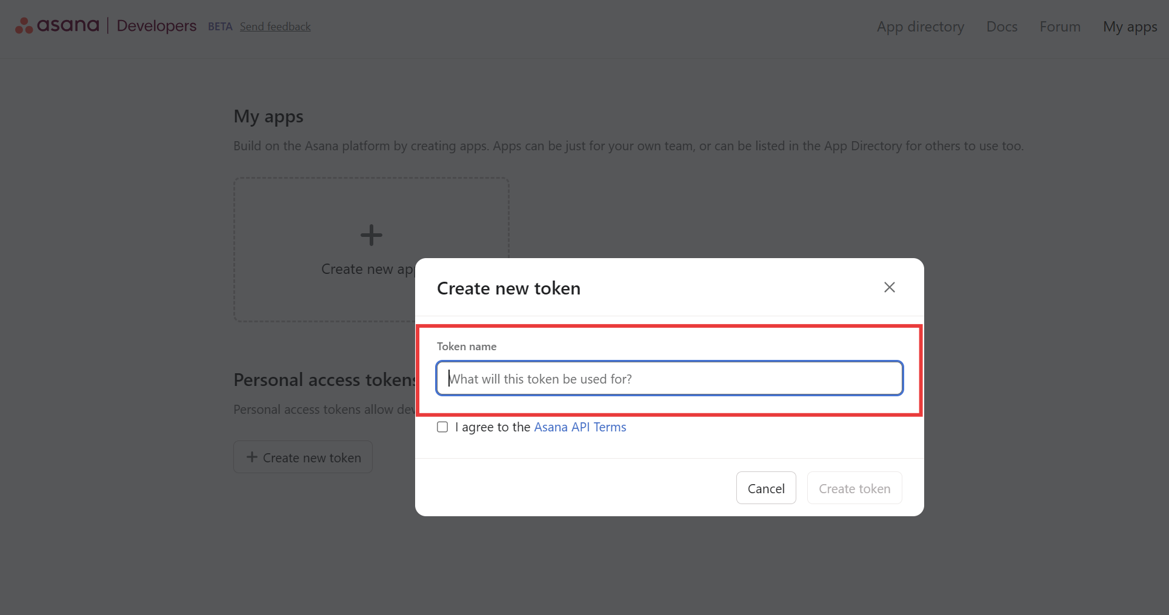Focus the Token name input field
The width and height of the screenshot is (1169, 615).
(x=669, y=379)
